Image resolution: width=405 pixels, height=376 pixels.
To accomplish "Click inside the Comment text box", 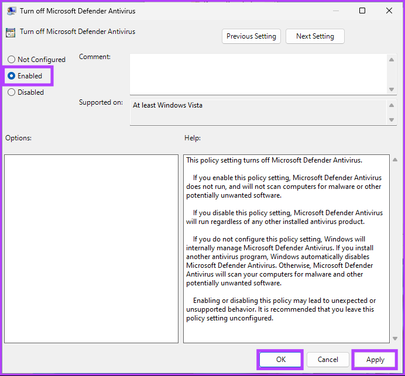I will coord(258,73).
